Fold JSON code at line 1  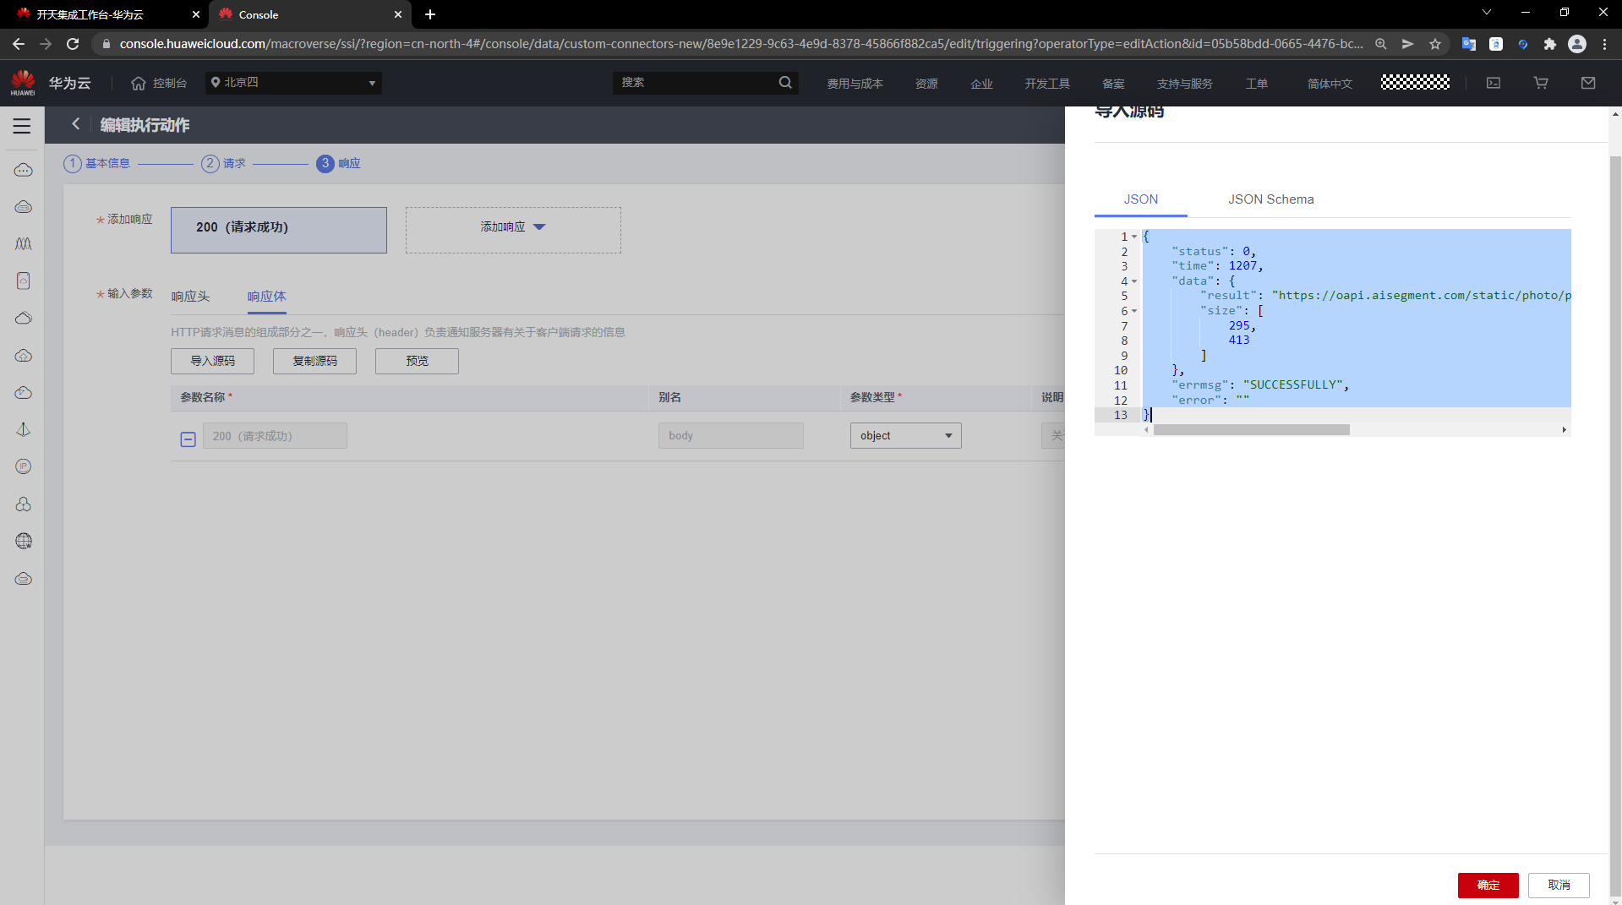[x=1134, y=237]
